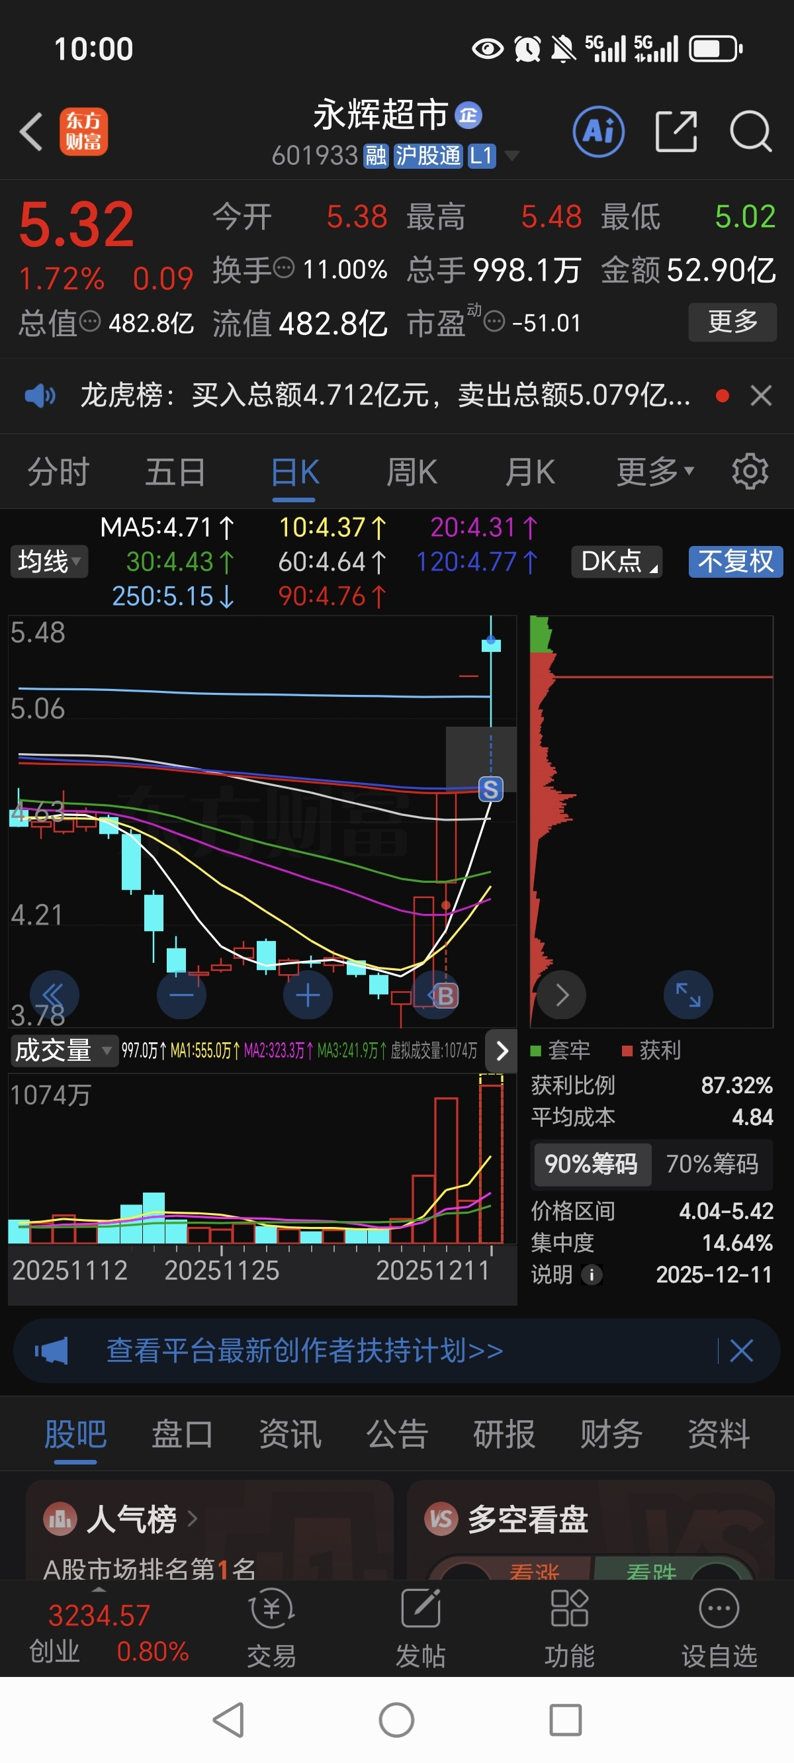The height and width of the screenshot is (1763, 794).
Task: Open 股吧 tab
Action: tap(75, 1434)
